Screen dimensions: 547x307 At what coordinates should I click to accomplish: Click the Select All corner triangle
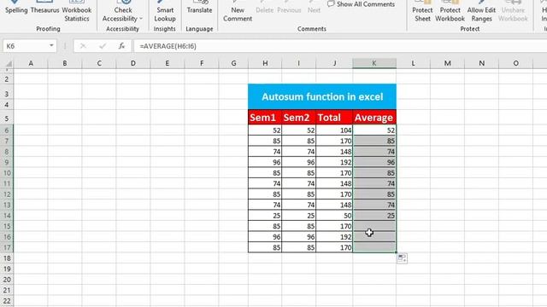click(x=9, y=63)
